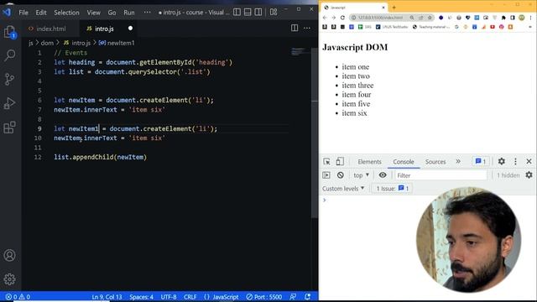Viewport: 537px width, 302px height.
Task: Click the Chrome forward arrow
Action: tap(334, 18)
